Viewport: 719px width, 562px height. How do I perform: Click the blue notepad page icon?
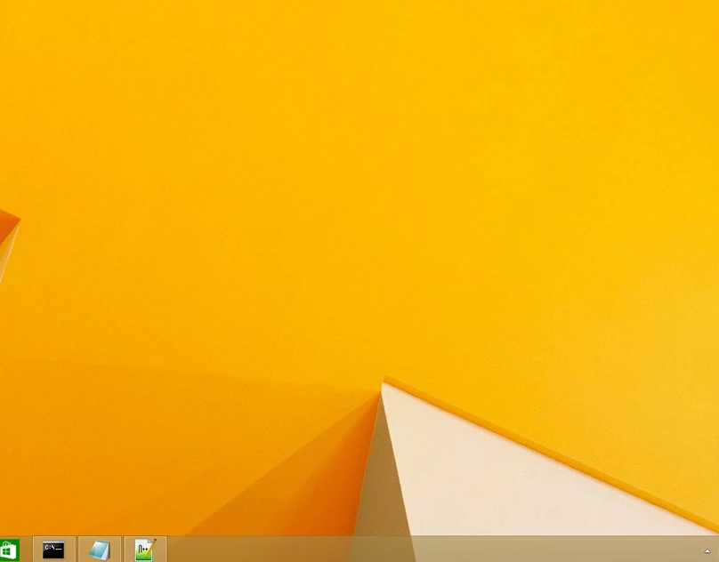point(99,550)
